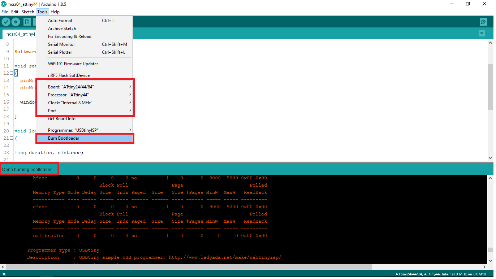
Task: Expand the Board ATtiny24/44/84 submenu
Action: [85, 87]
